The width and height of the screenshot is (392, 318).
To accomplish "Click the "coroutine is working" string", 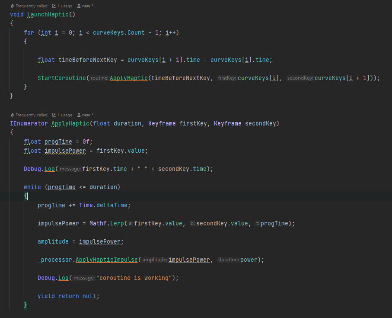I will pos(134,278).
